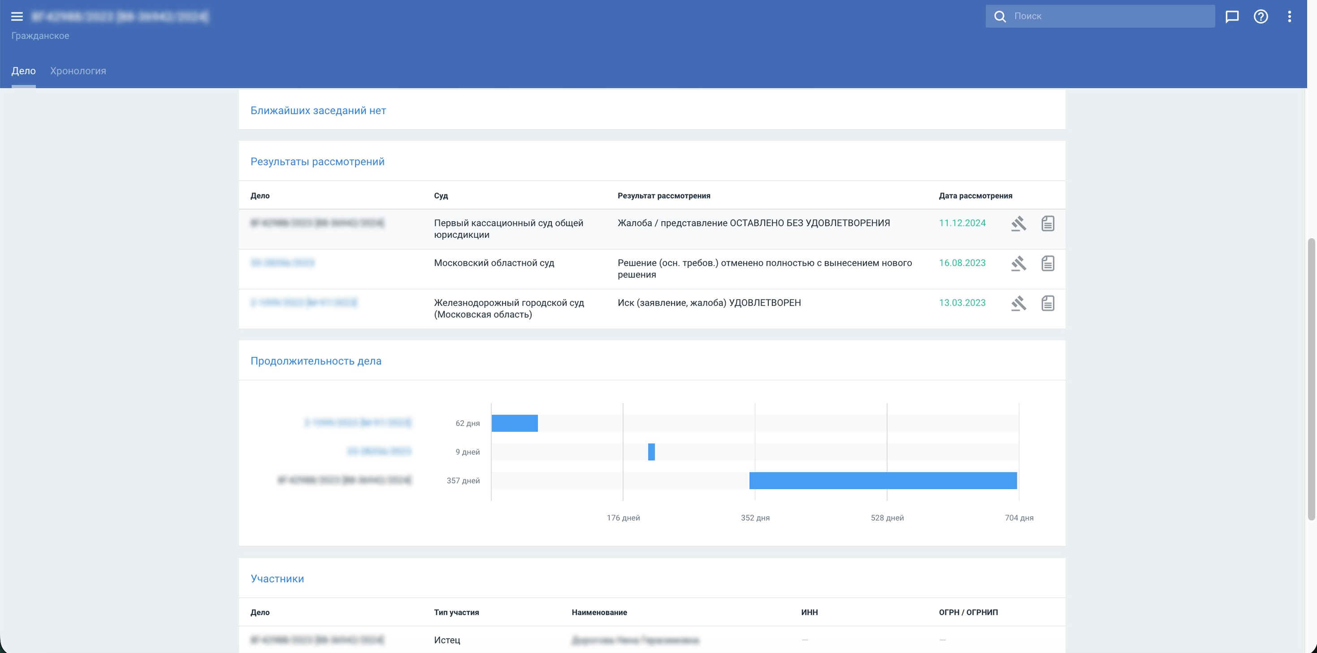
Task: Open document icon for 16.08.2023 row
Action: (1048, 263)
